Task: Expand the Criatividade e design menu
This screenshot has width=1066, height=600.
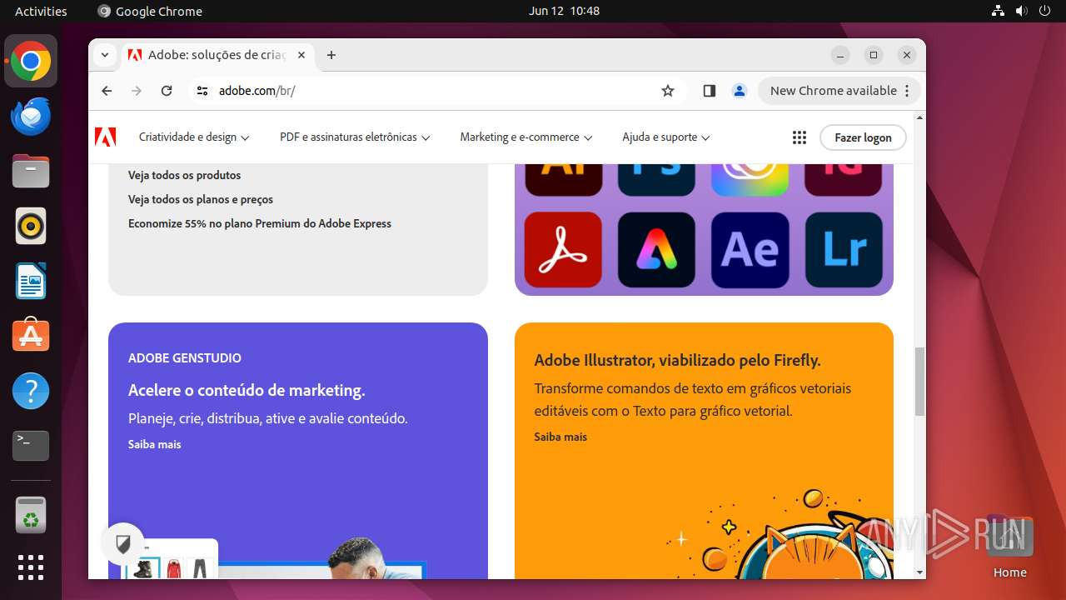Action: tap(194, 137)
